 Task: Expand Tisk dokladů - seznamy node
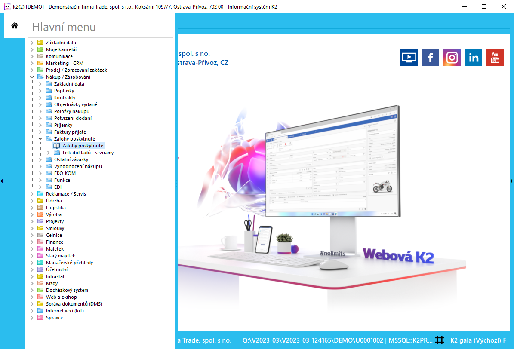pyautogui.click(x=49, y=153)
